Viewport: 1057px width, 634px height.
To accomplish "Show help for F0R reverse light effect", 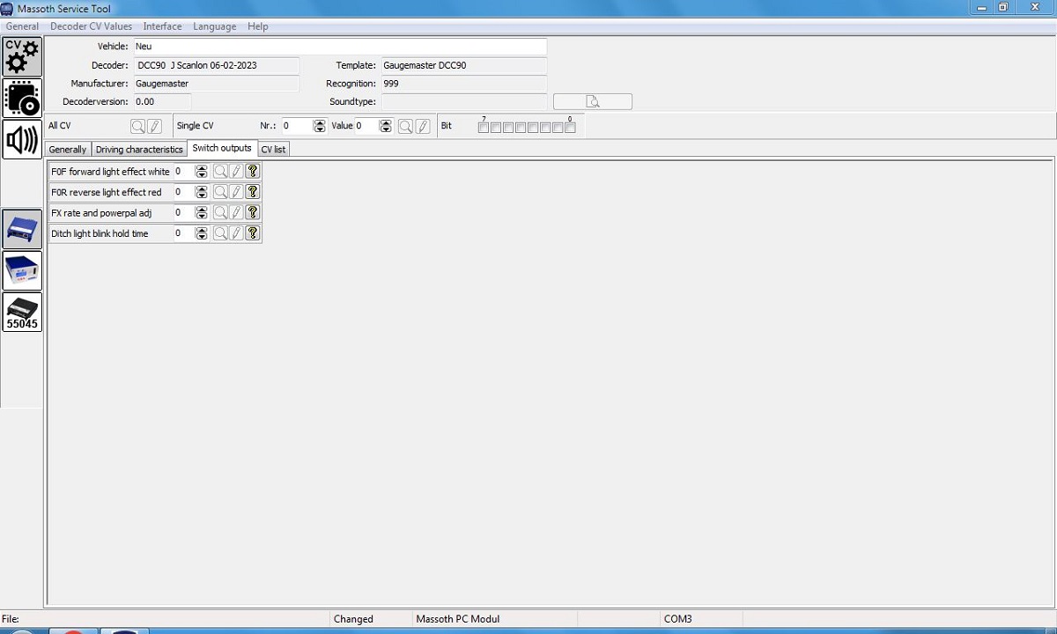I will tap(252, 192).
